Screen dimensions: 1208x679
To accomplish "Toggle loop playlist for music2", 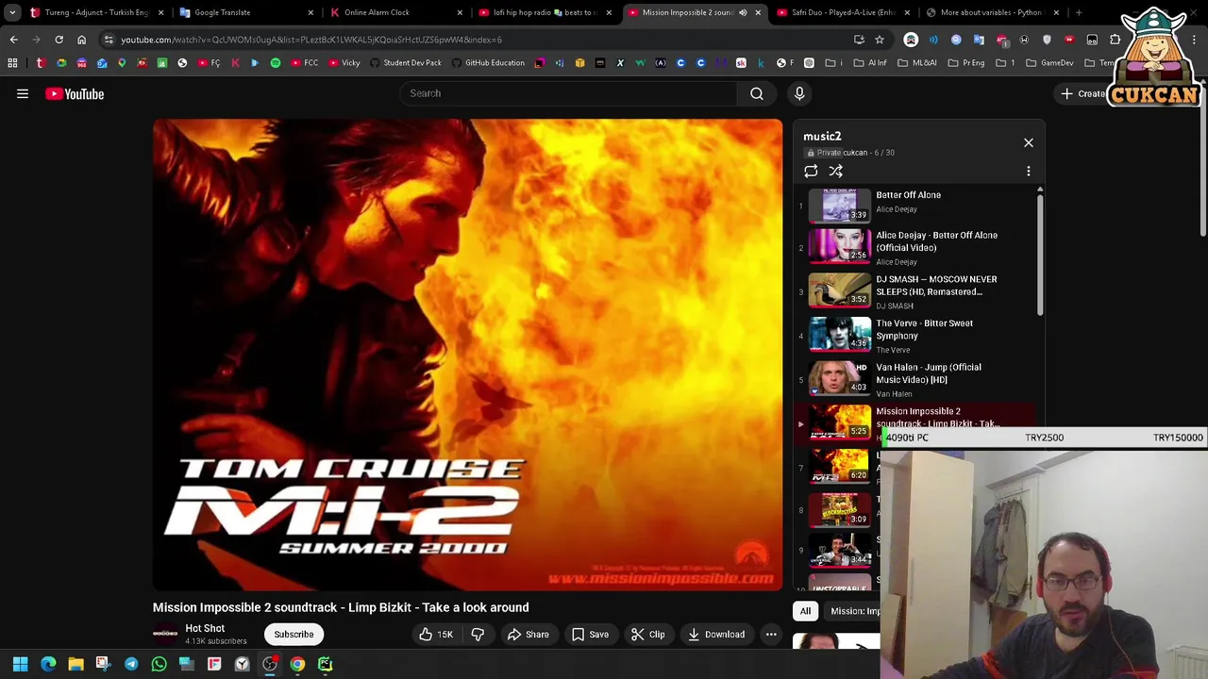I will tap(811, 171).
